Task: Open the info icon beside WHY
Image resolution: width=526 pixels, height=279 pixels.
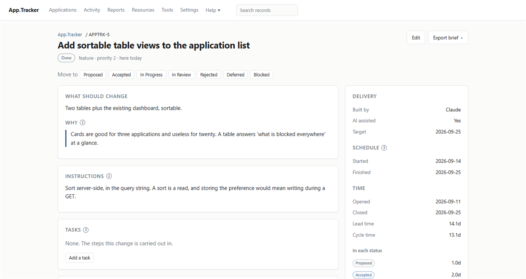Action: pyautogui.click(x=83, y=123)
